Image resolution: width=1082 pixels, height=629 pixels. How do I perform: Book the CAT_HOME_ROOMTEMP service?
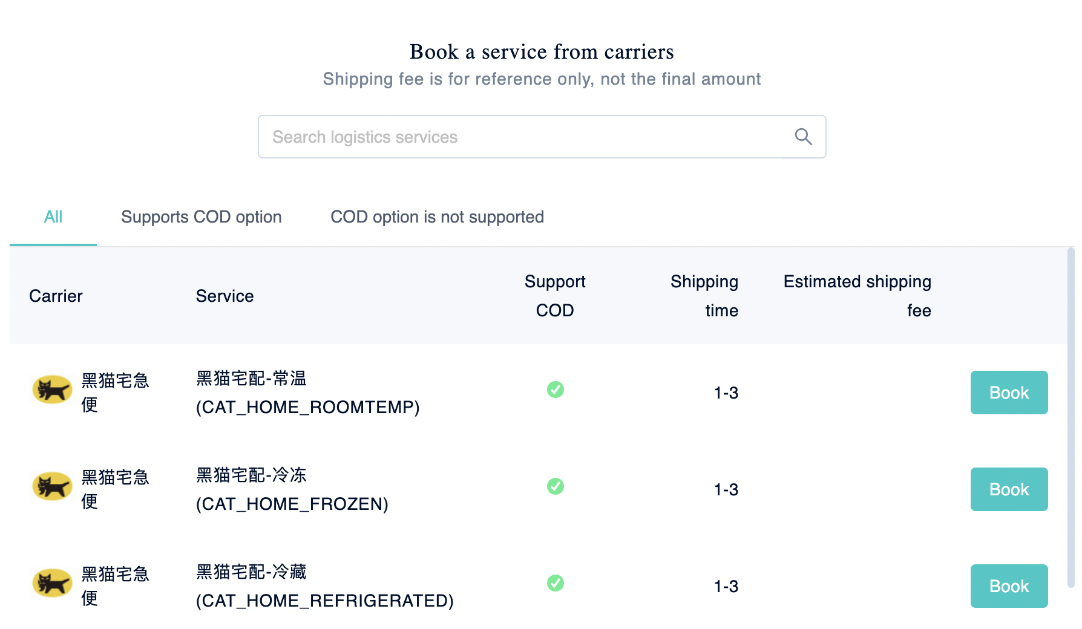point(1009,393)
